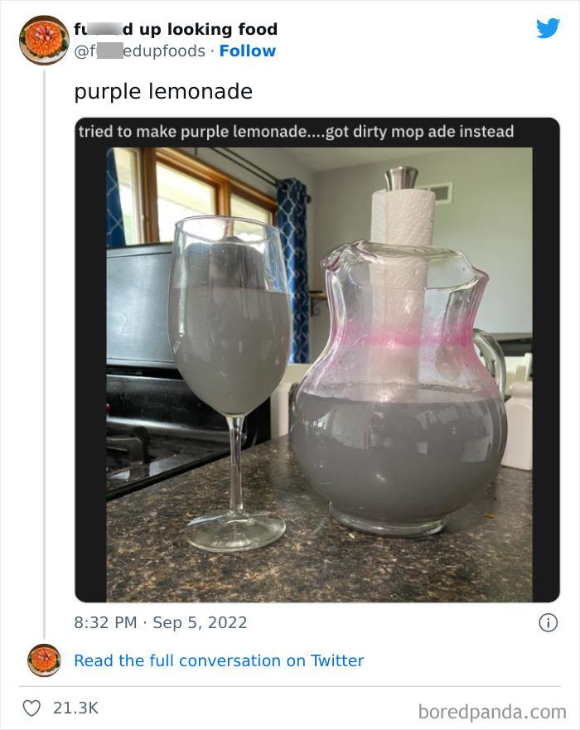Follow the account via the Follow link
The image size is (580, 730).
[x=247, y=51]
